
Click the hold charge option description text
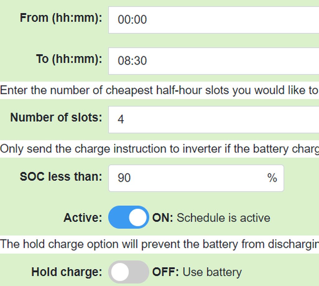click(159, 244)
